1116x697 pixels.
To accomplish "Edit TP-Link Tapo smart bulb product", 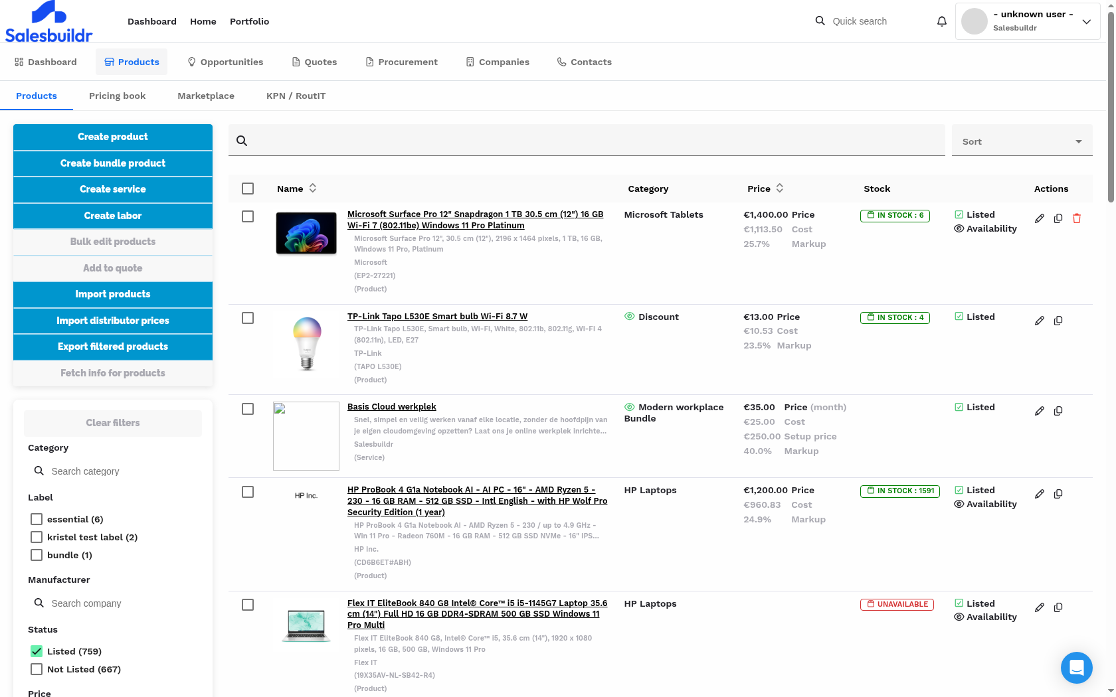I will tap(1040, 321).
